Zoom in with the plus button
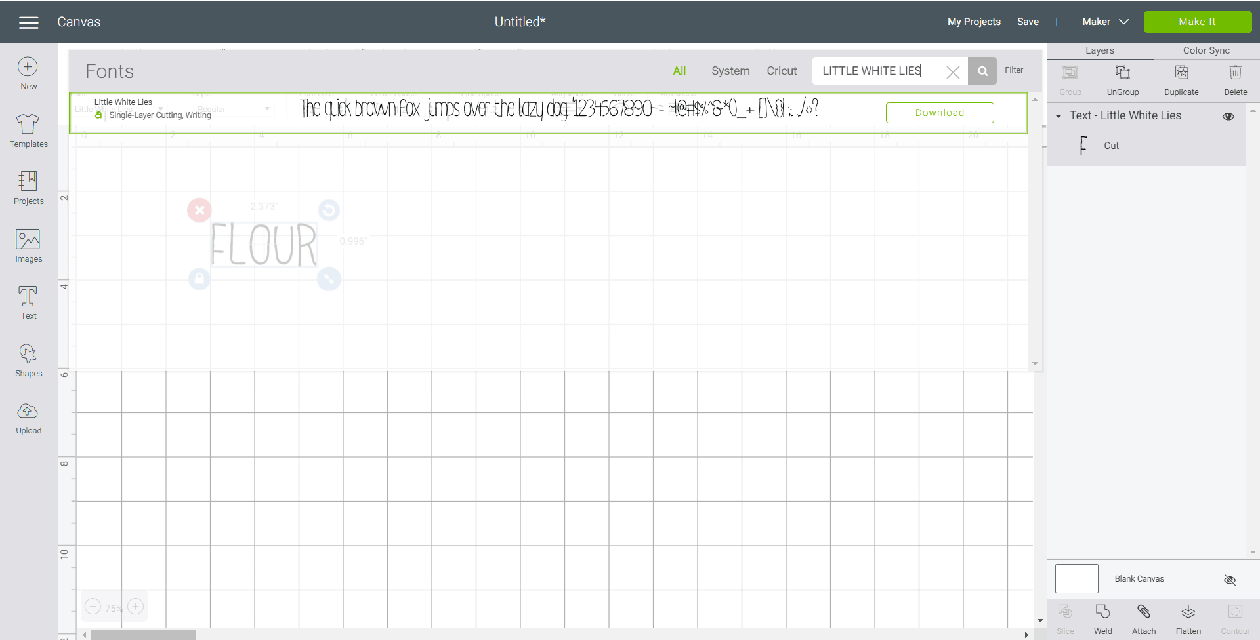The height and width of the screenshot is (640, 1260). pyautogui.click(x=136, y=607)
